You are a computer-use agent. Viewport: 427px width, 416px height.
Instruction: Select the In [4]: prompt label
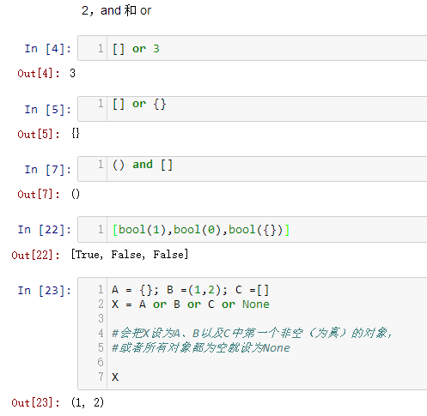[48, 49]
